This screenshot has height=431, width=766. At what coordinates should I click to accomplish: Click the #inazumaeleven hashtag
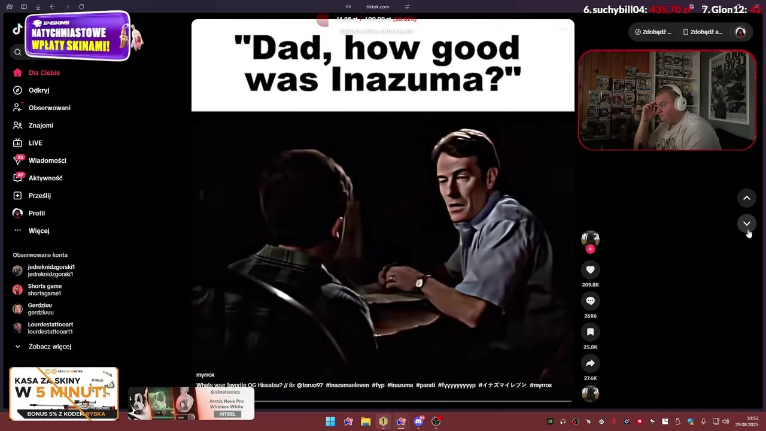point(347,385)
